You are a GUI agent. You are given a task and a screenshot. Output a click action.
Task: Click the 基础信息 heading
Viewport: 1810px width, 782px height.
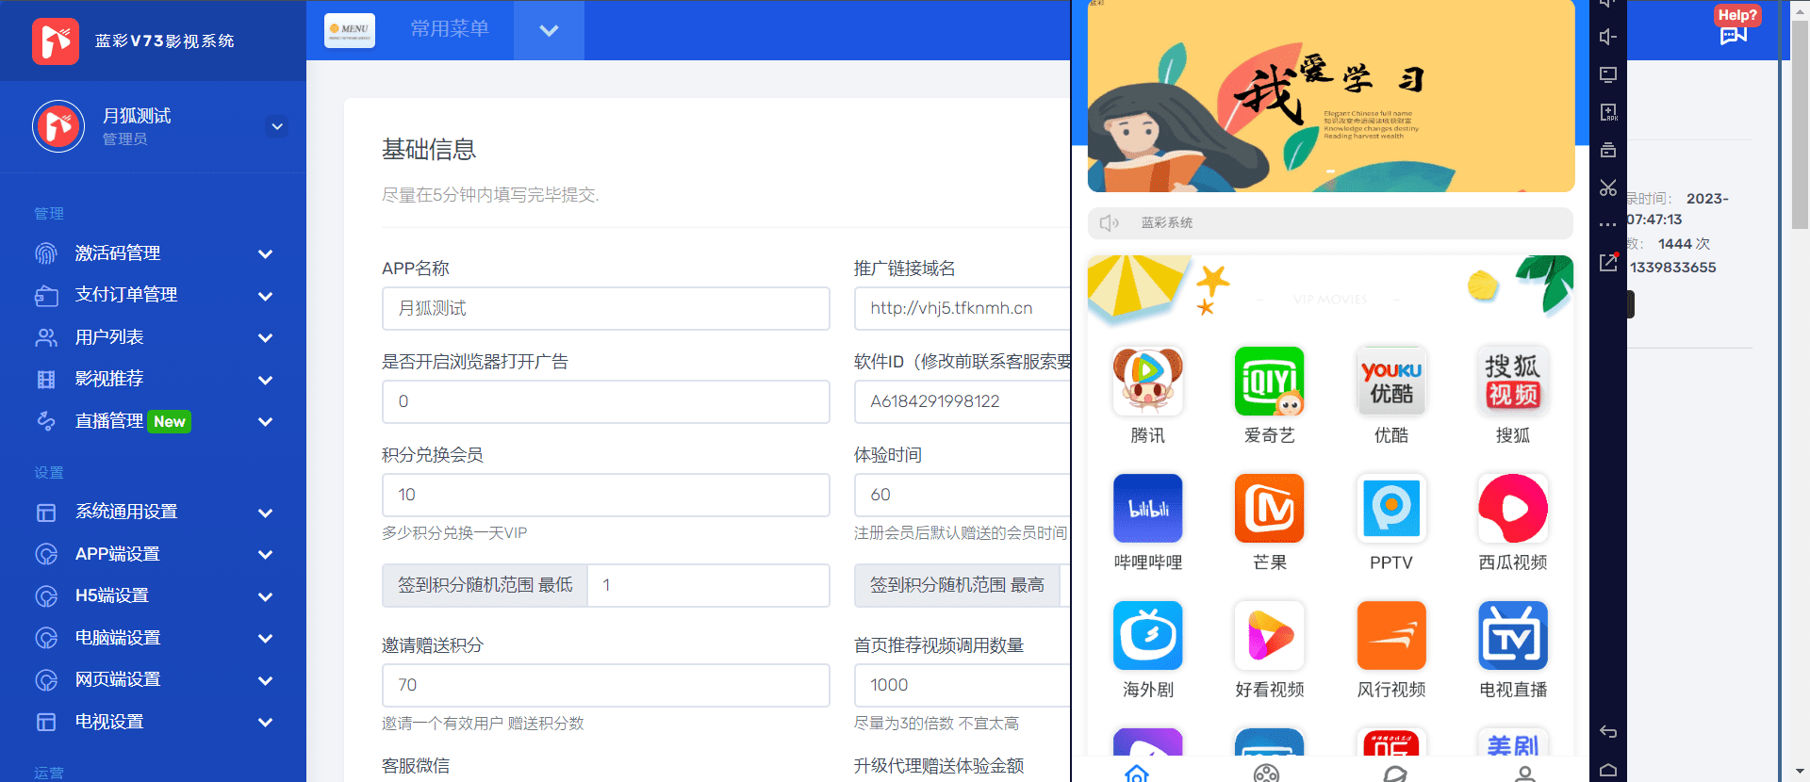[429, 149]
